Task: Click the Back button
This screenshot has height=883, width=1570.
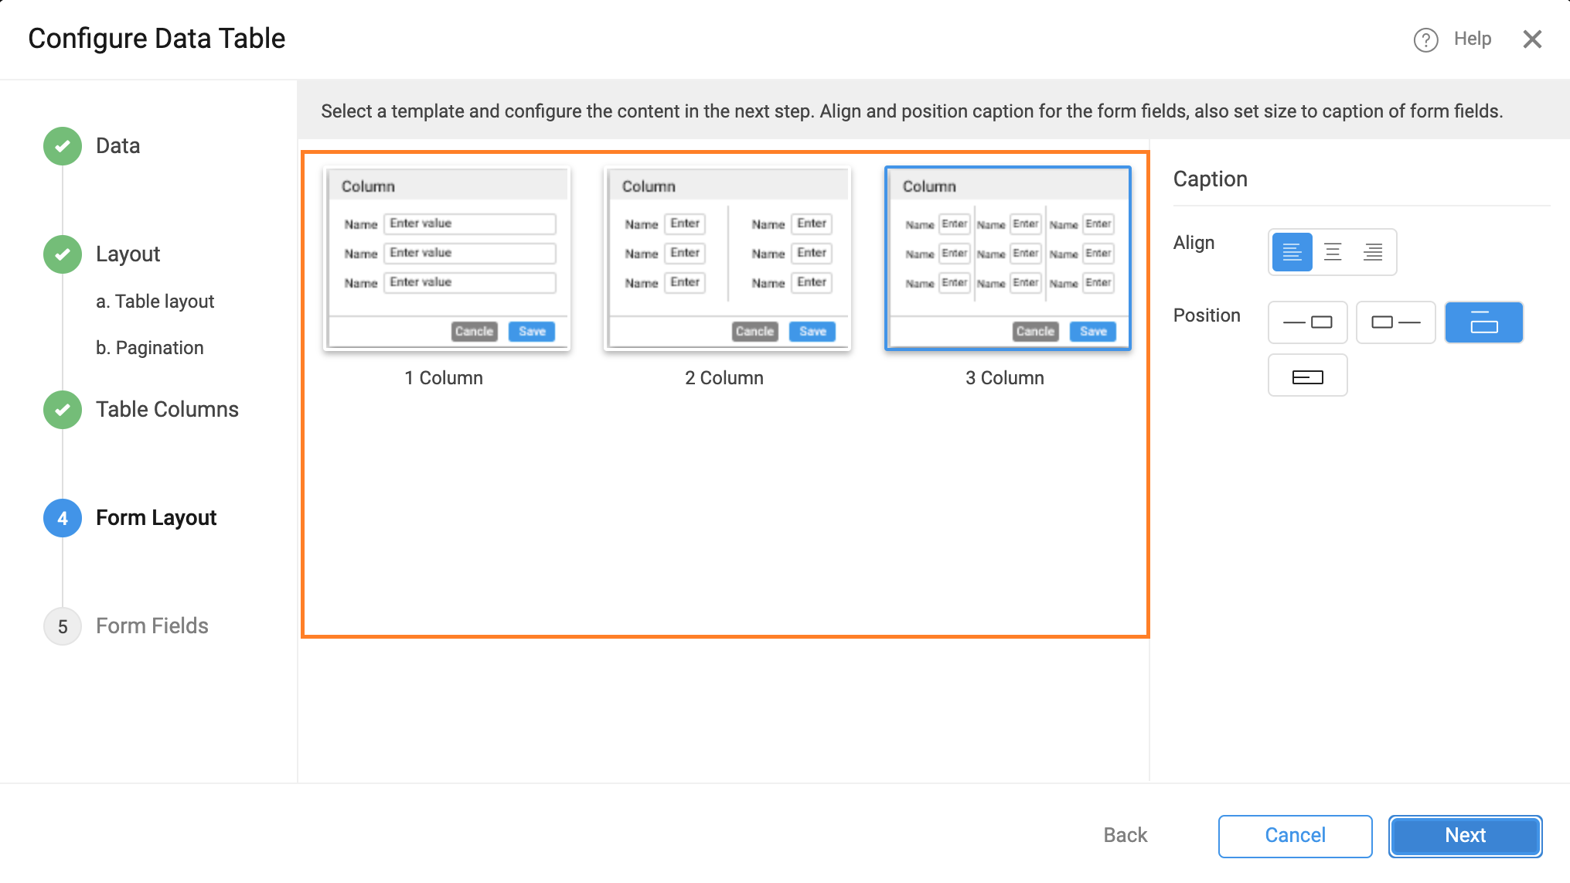Action: (x=1125, y=835)
